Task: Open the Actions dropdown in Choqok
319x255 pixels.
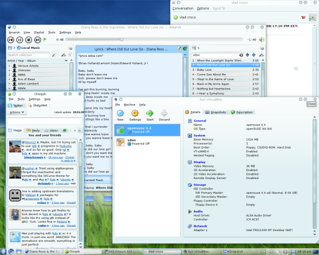Action: pos(17,112)
